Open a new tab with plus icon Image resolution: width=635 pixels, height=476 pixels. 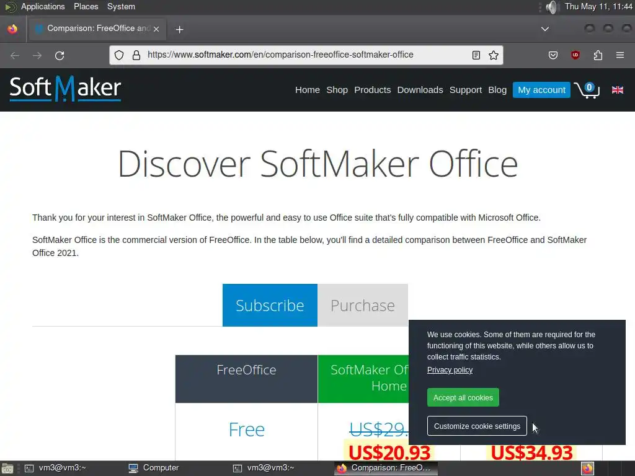point(179,29)
